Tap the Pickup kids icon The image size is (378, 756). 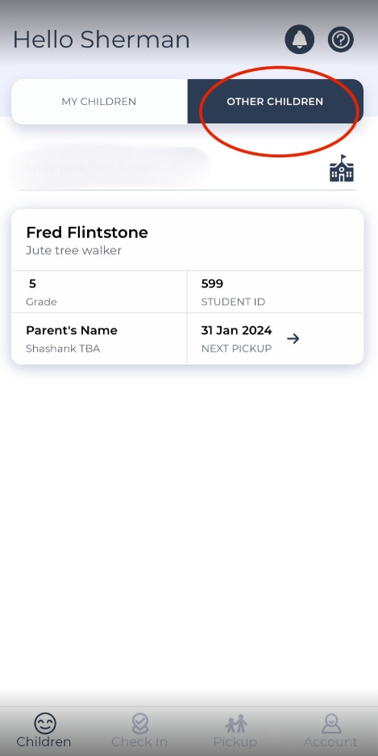point(236,724)
